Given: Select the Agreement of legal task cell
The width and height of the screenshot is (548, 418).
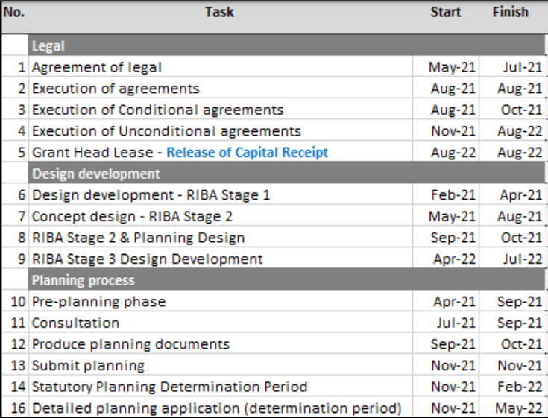Looking at the screenshot, I should (x=97, y=67).
